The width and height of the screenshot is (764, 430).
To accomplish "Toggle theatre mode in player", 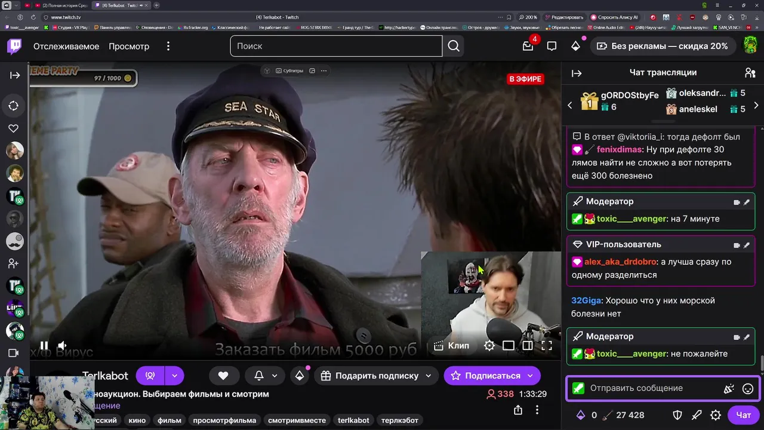I will pos(509,345).
